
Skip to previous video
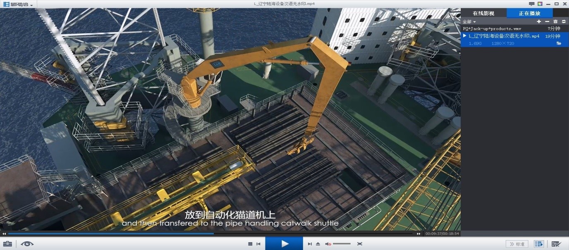(258, 244)
